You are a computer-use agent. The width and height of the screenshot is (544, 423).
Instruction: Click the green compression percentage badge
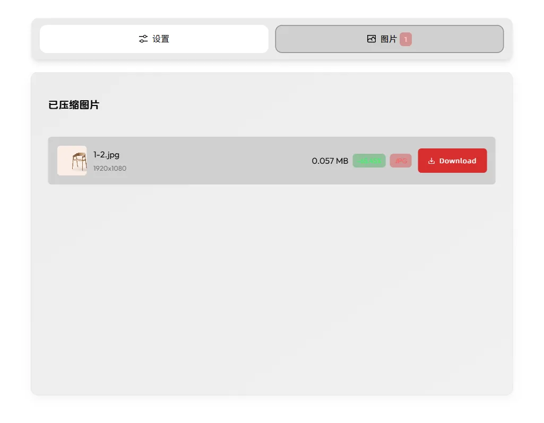pyautogui.click(x=369, y=161)
